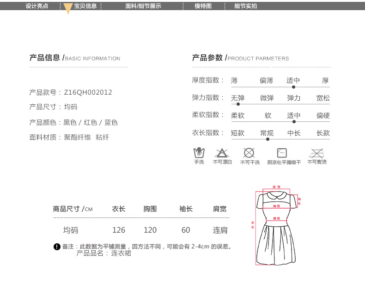Click the length slider dot at 常规
Screen dimensions: 365x283
(x=268, y=139)
